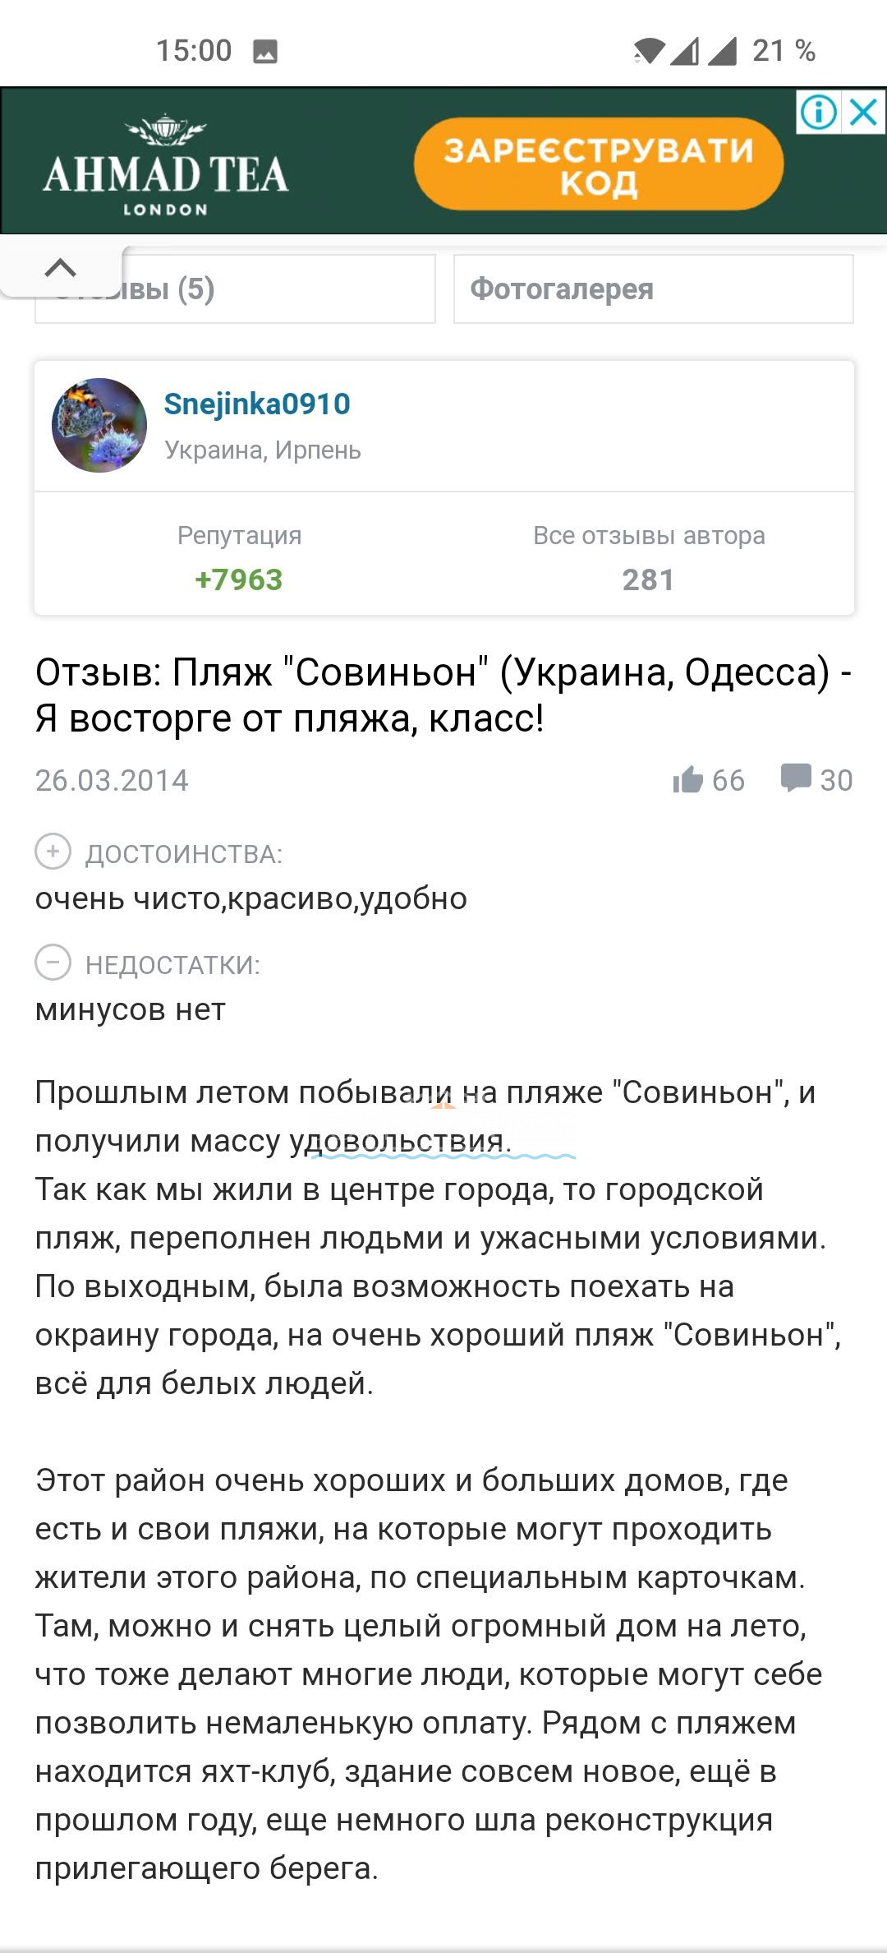Close the Ahmad Tea ad banner
887x1953 pixels.
[864, 112]
